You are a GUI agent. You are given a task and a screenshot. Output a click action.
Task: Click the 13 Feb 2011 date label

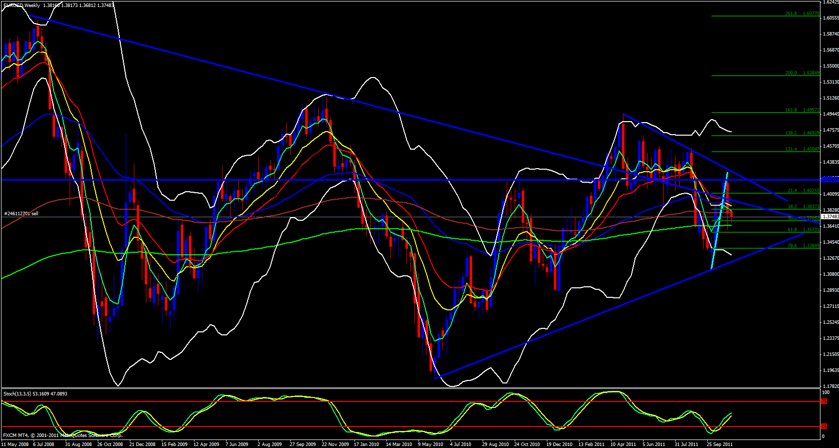(591, 444)
